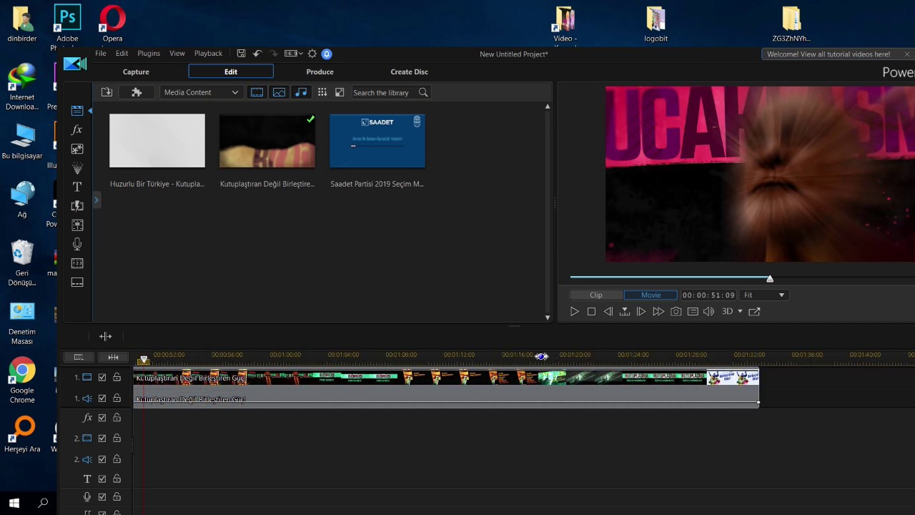Click the search magnifier icon in library
Image resolution: width=915 pixels, height=515 pixels.
coord(423,92)
